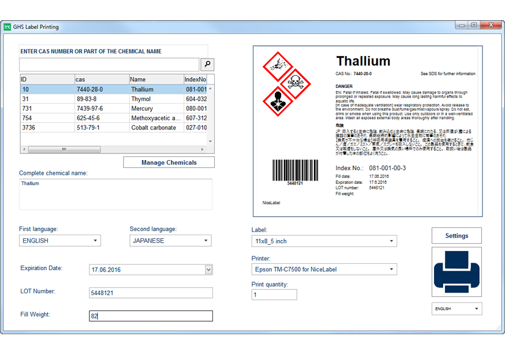Image resolution: width=505 pixels, height=347 pixels.
Task: Click Index No. 081-001-00-3 on label preview
Action: tap(371, 168)
